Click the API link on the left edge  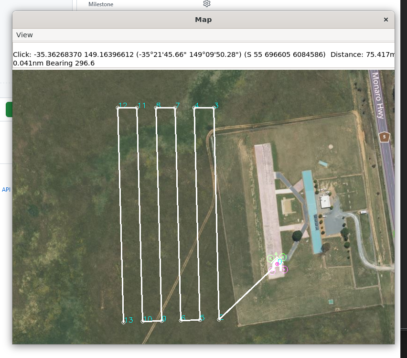pyautogui.click(x=6, y=190)
